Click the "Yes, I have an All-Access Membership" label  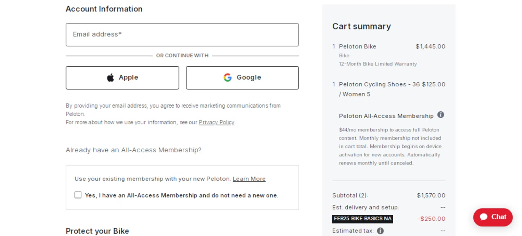pyautogui.click(x=181, y=195)
